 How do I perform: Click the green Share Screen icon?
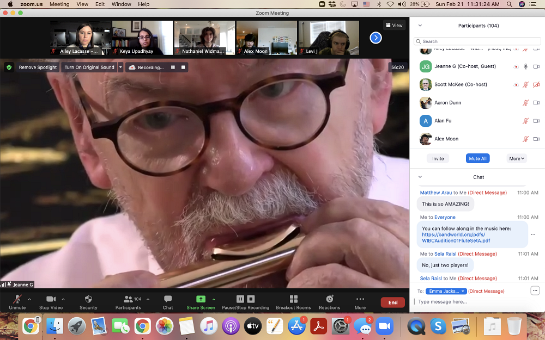point(201,299)
